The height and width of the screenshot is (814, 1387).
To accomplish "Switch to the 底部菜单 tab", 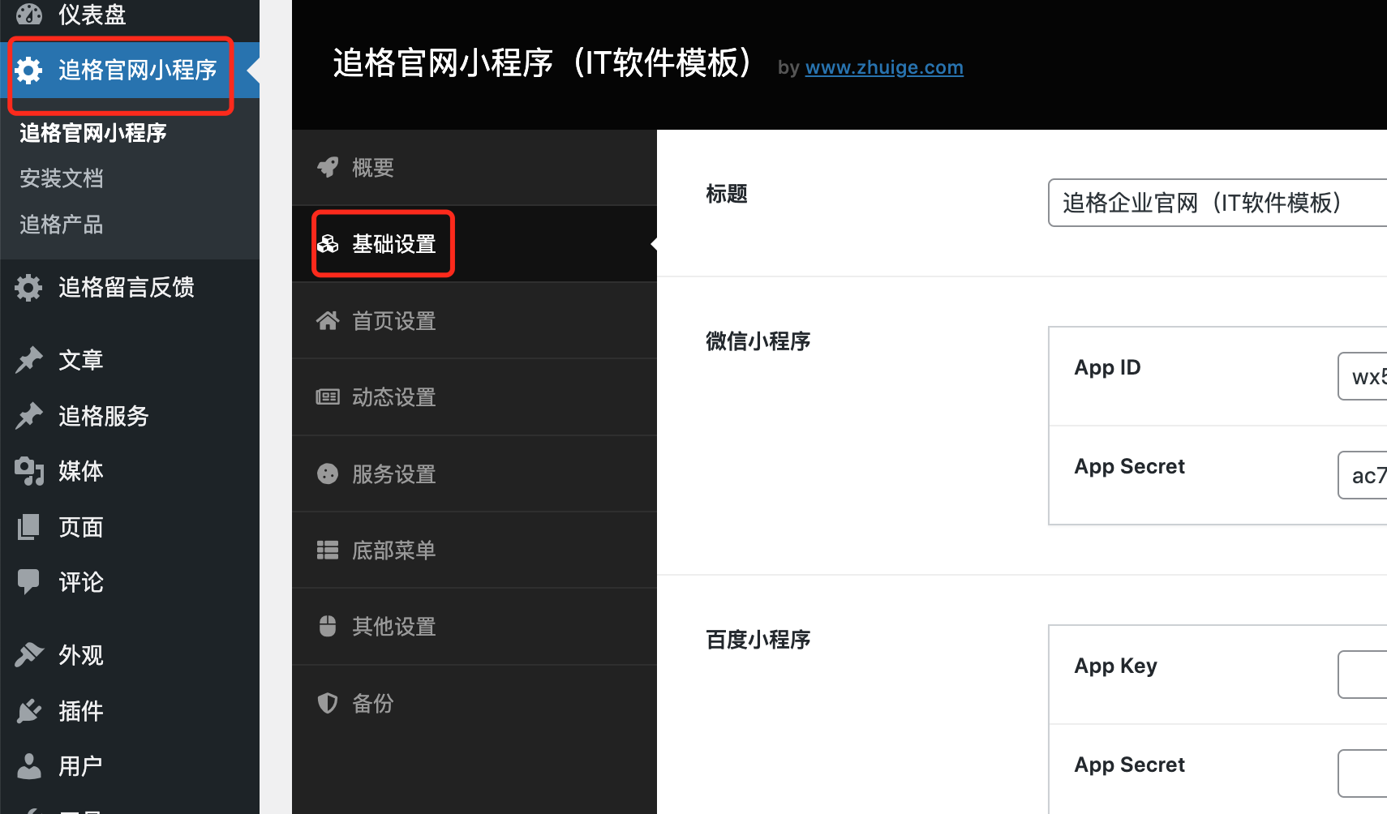I will point(474,551).
